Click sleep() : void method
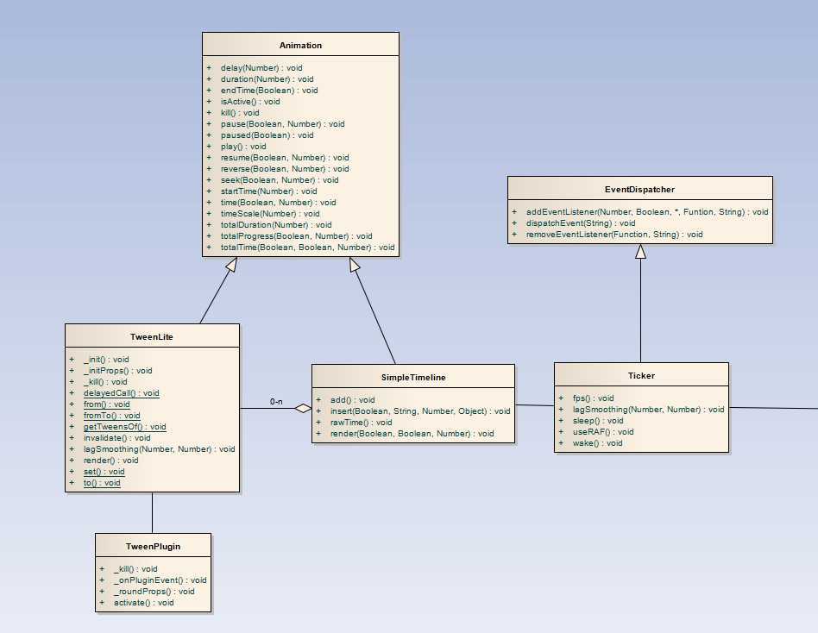 (x=598, y=421)
